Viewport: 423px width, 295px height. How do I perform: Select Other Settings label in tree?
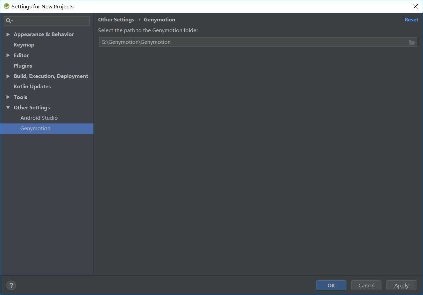point(32,107)
